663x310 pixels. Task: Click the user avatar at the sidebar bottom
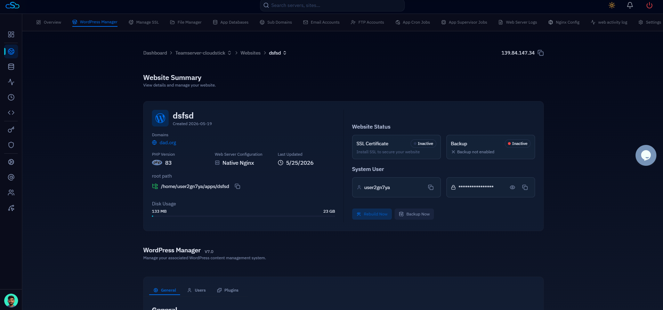point(11,301)
